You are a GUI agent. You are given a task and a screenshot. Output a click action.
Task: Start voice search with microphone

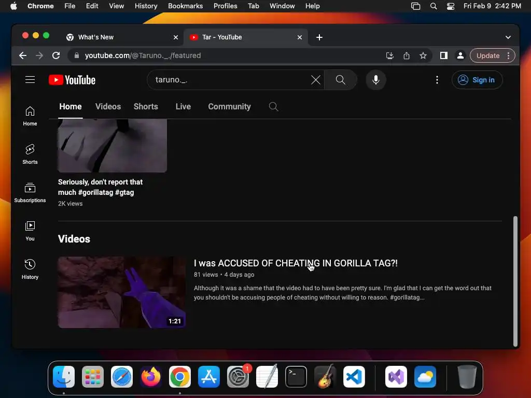(x=375, y=80)
